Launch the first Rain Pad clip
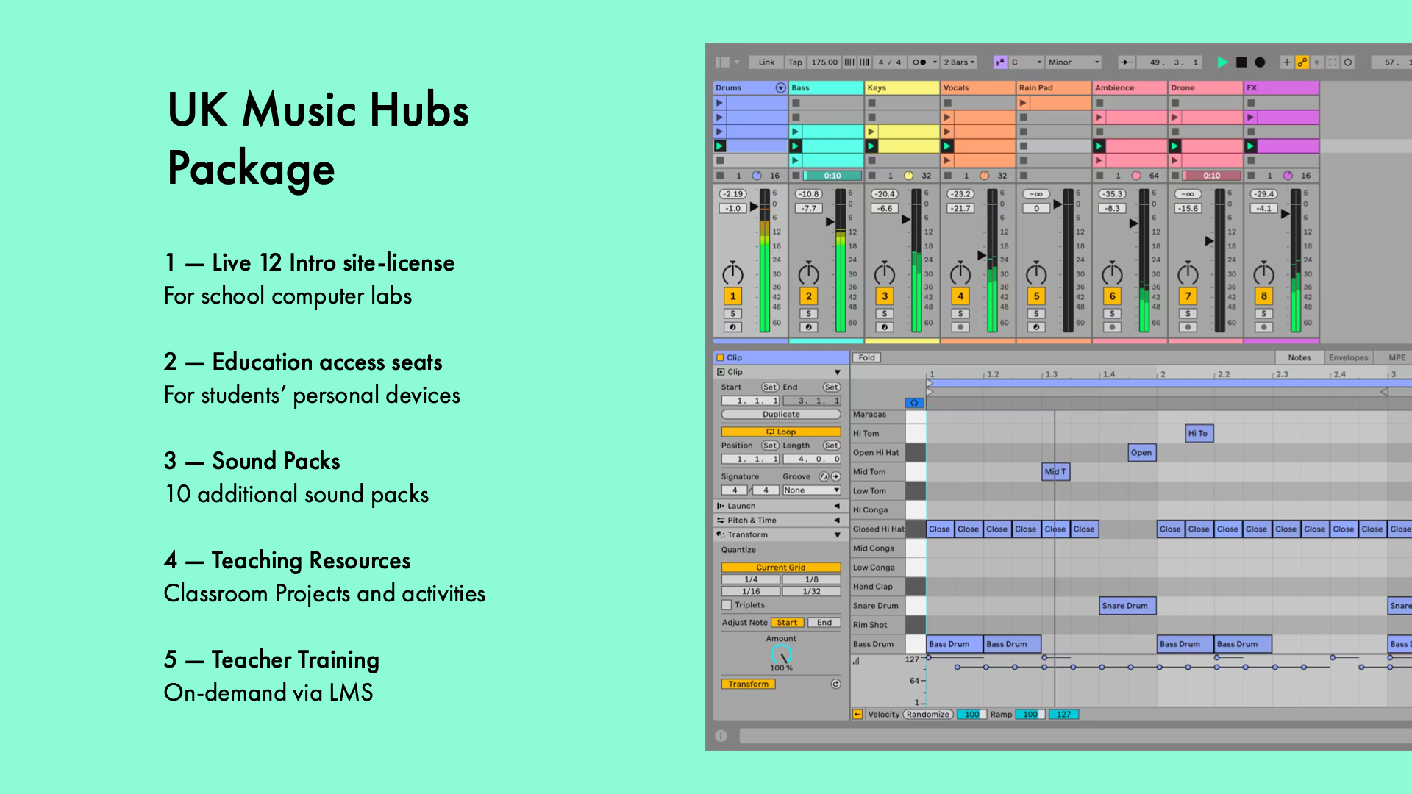1412x794 pixels. point(1023,103)
